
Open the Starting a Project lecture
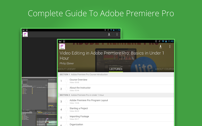[x=116, y=110]
